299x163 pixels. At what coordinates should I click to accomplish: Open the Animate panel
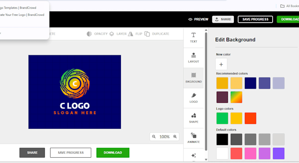[x=193, y=138]
